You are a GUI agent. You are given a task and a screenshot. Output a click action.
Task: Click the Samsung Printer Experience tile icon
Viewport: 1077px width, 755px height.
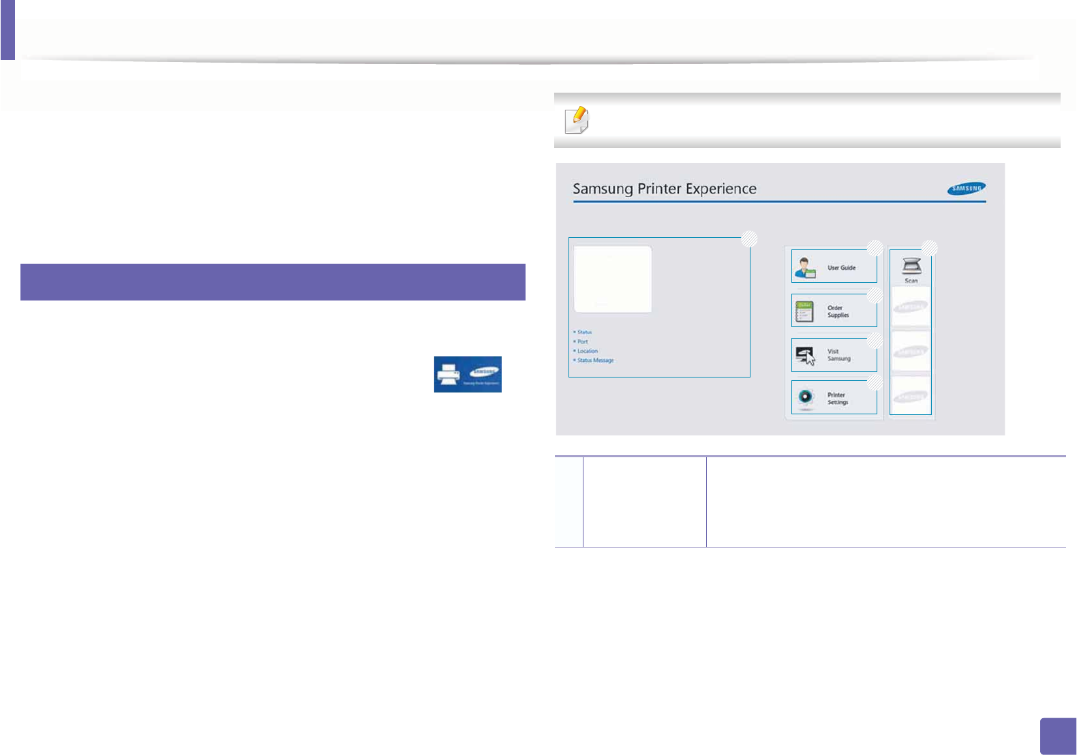click(468, 374)
